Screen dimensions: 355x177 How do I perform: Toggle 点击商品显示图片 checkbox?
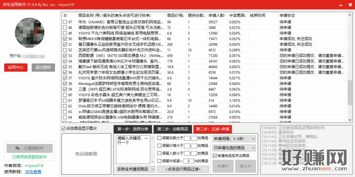[64, 129]
